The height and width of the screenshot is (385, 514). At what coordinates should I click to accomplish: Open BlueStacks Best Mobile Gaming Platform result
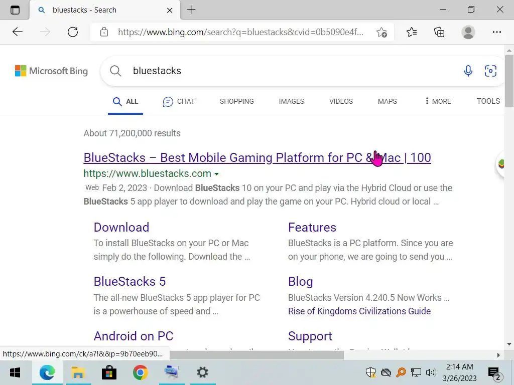257,158
